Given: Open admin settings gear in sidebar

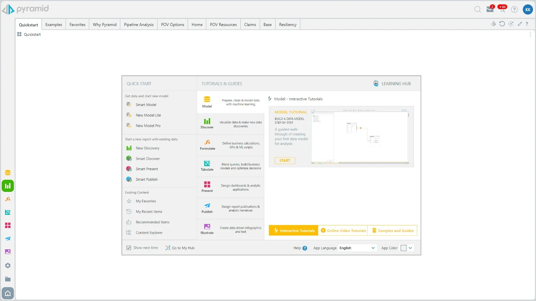Looking at the screenshot, I should (8, 266).
